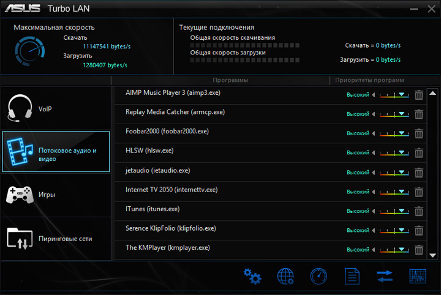
Task: Click scroll down arrow of program list
Action: (432, 255)
